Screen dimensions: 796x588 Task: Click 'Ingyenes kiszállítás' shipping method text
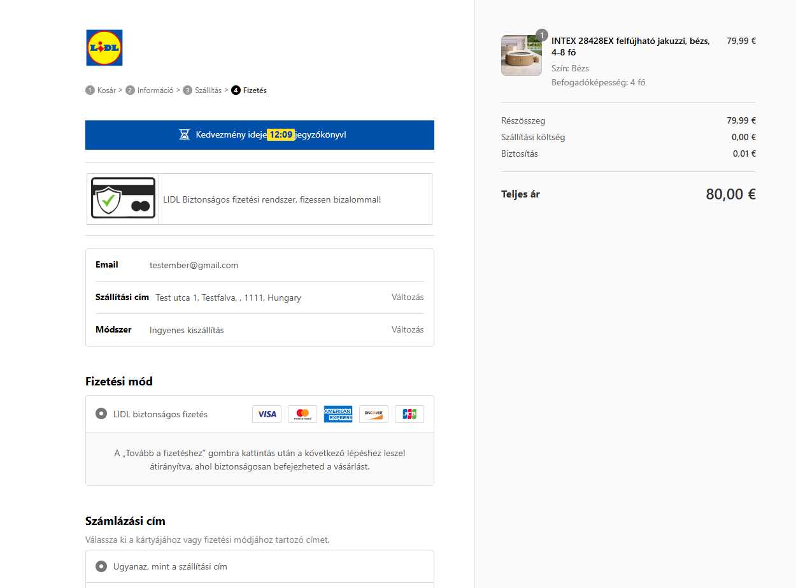(187, 330)
